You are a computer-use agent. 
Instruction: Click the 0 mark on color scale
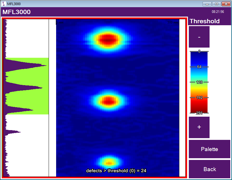point(199,52)
